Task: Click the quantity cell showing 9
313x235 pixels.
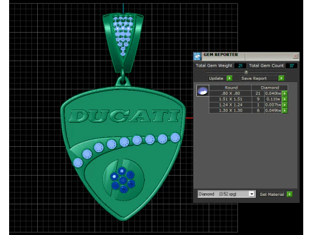Action: click(258, 99)
